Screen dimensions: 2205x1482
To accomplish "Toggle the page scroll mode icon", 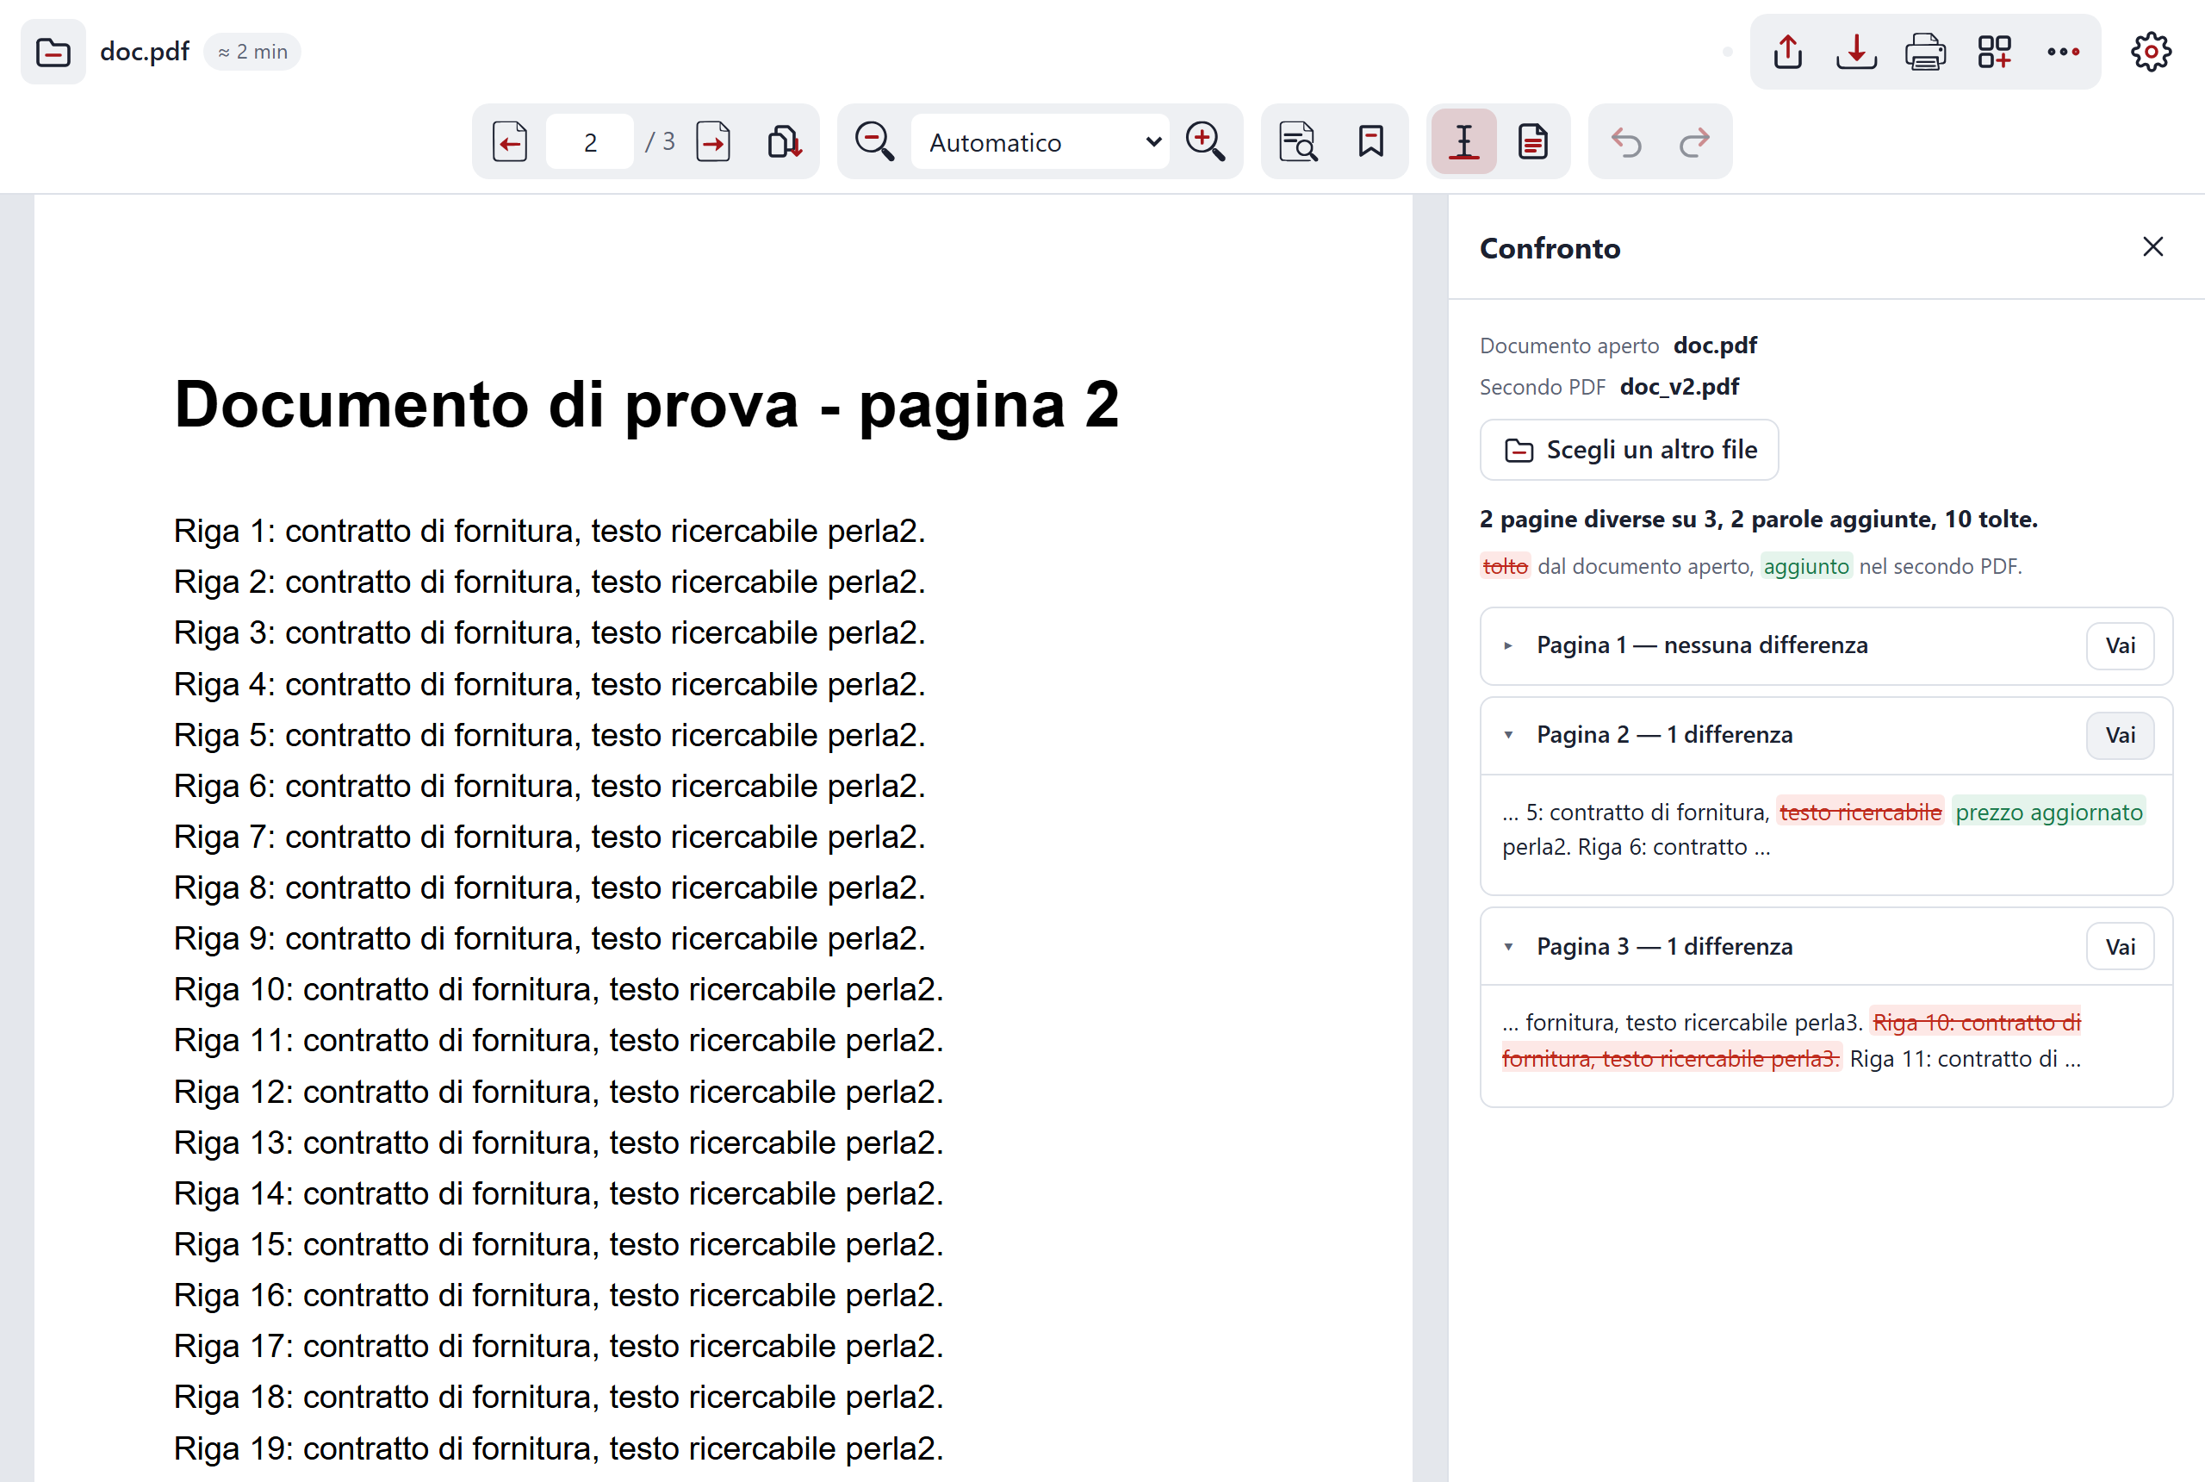I will [x=784, y=142].
